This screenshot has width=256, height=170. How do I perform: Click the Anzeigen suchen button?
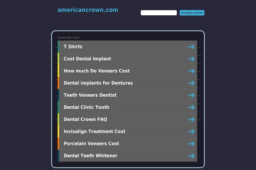pyautogui.click(x=192, y=13)
